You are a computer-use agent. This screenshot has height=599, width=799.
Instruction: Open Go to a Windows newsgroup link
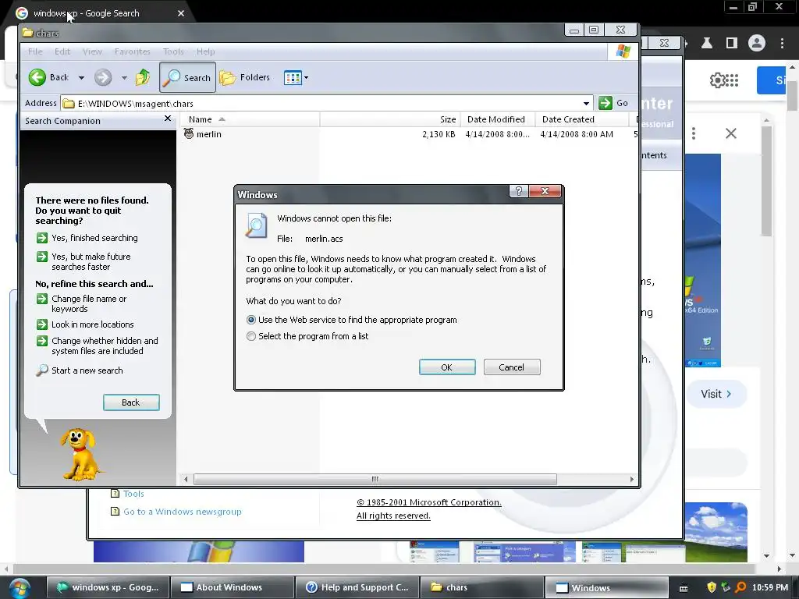click(x=183, y=512)
